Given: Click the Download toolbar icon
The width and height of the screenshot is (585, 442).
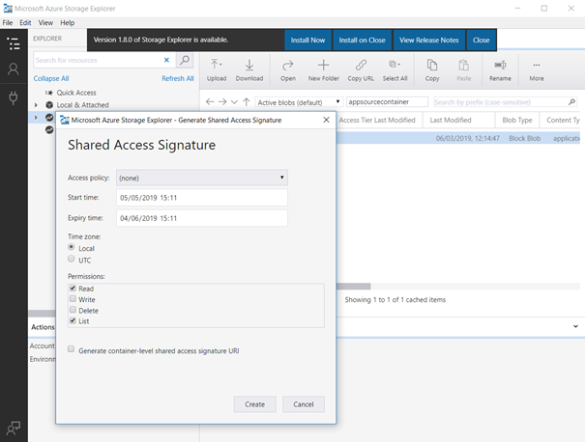Looking at the screenshot, I should coord(249,66).
